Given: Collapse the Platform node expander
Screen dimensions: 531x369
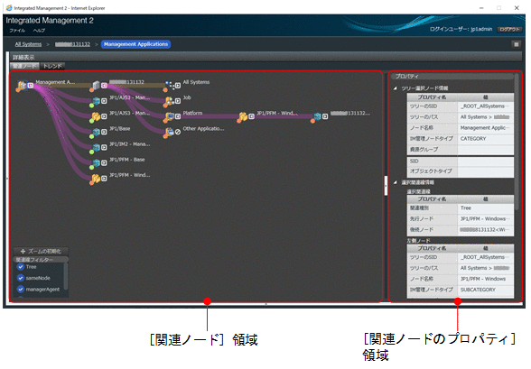Looking at the screenshot, I should tap(178, 116).
